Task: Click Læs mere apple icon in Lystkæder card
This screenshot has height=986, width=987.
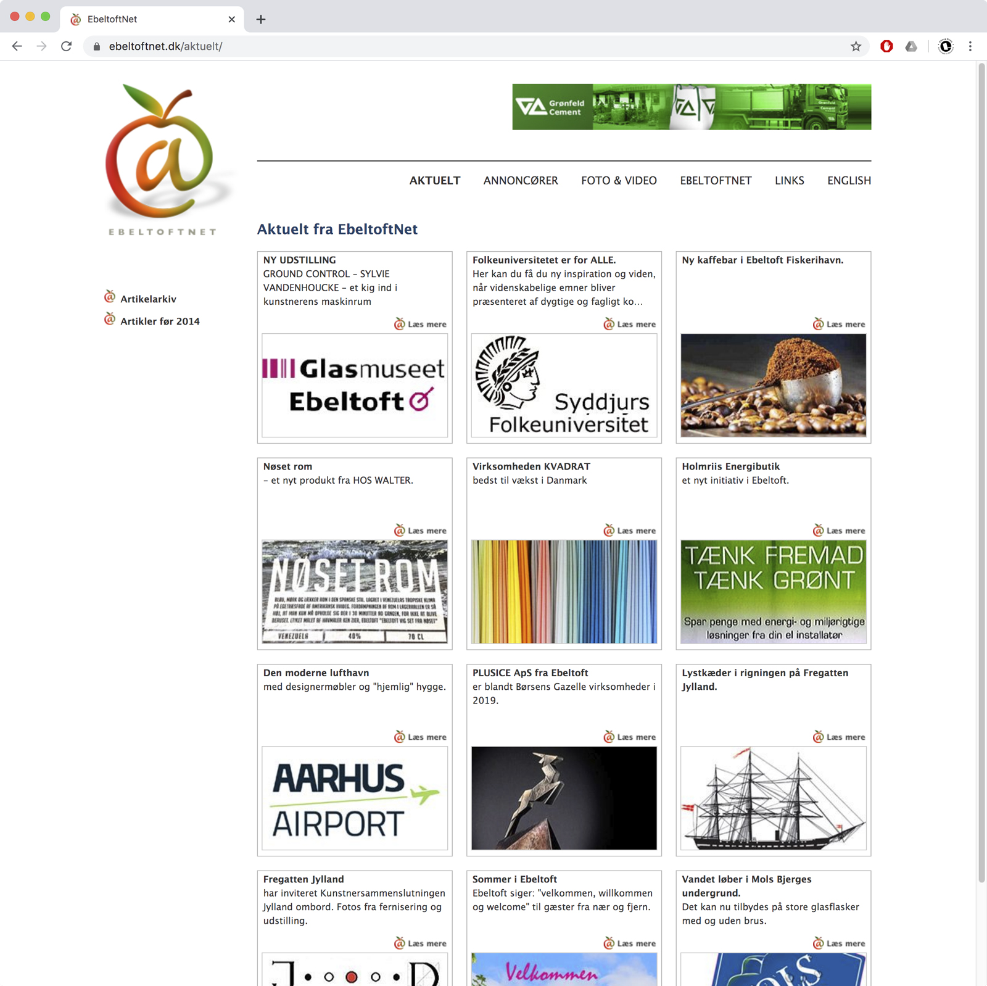Action: point(818,736)
